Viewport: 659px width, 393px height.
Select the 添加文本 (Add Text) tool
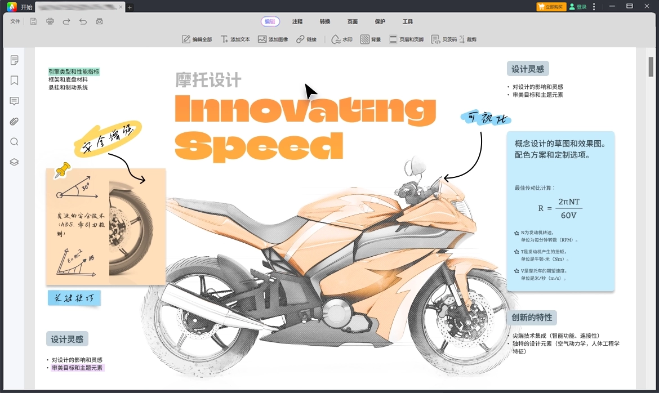[x=235, y=39]
